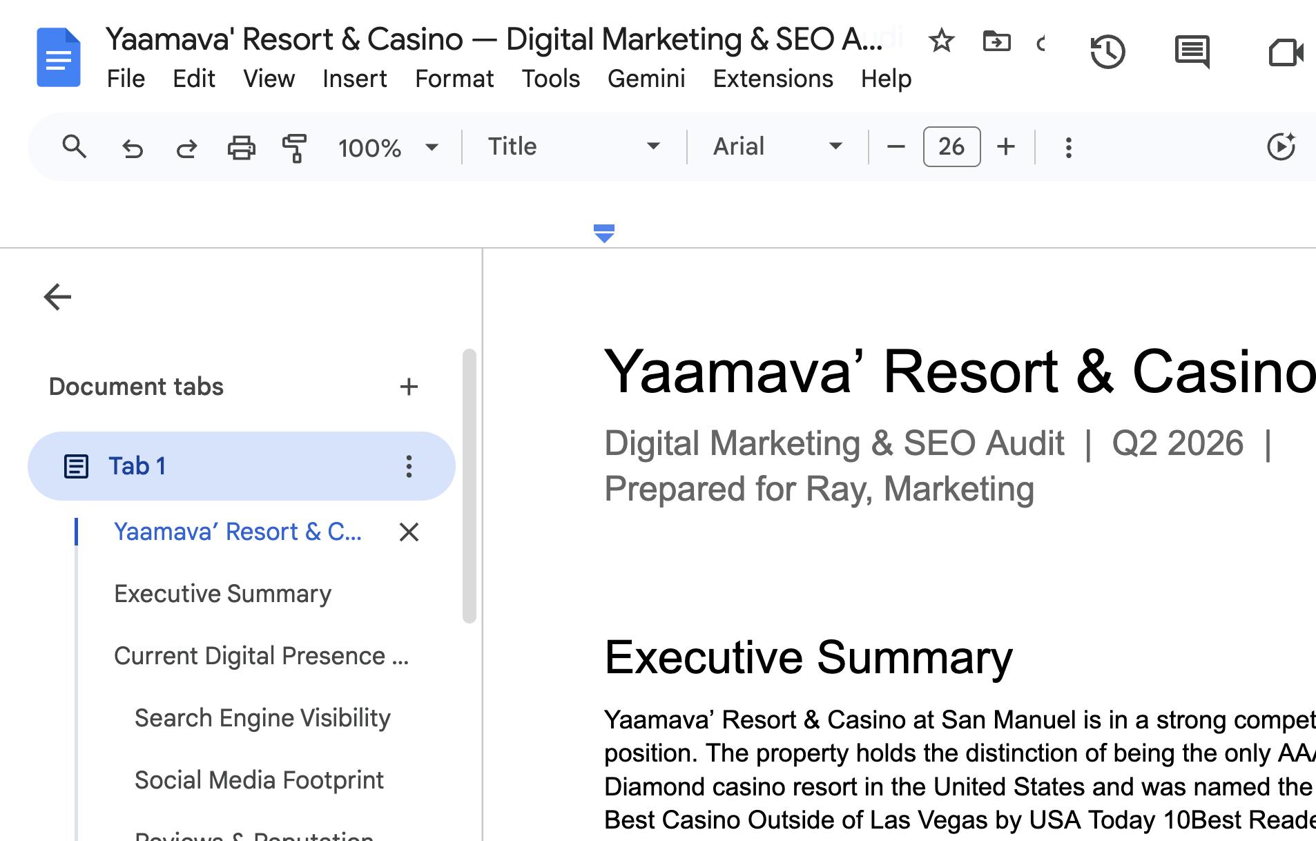Open the Edit menu
The width and height of the screenshot is (1316, 841).
(194, 79)
